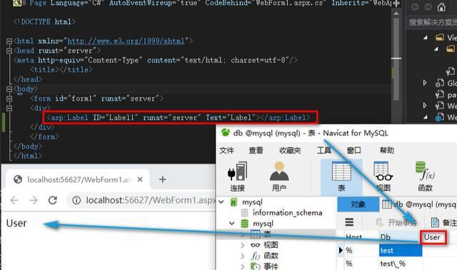457x270 pixels.
Task: Expand the Global file node in Solution Explorer
Action: [425, 83]
